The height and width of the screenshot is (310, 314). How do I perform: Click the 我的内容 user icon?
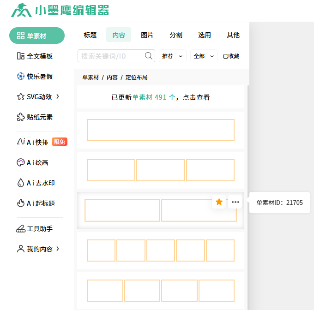(21, 249)
